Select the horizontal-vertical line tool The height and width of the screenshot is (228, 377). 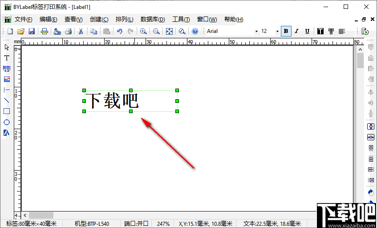[7, 90]
